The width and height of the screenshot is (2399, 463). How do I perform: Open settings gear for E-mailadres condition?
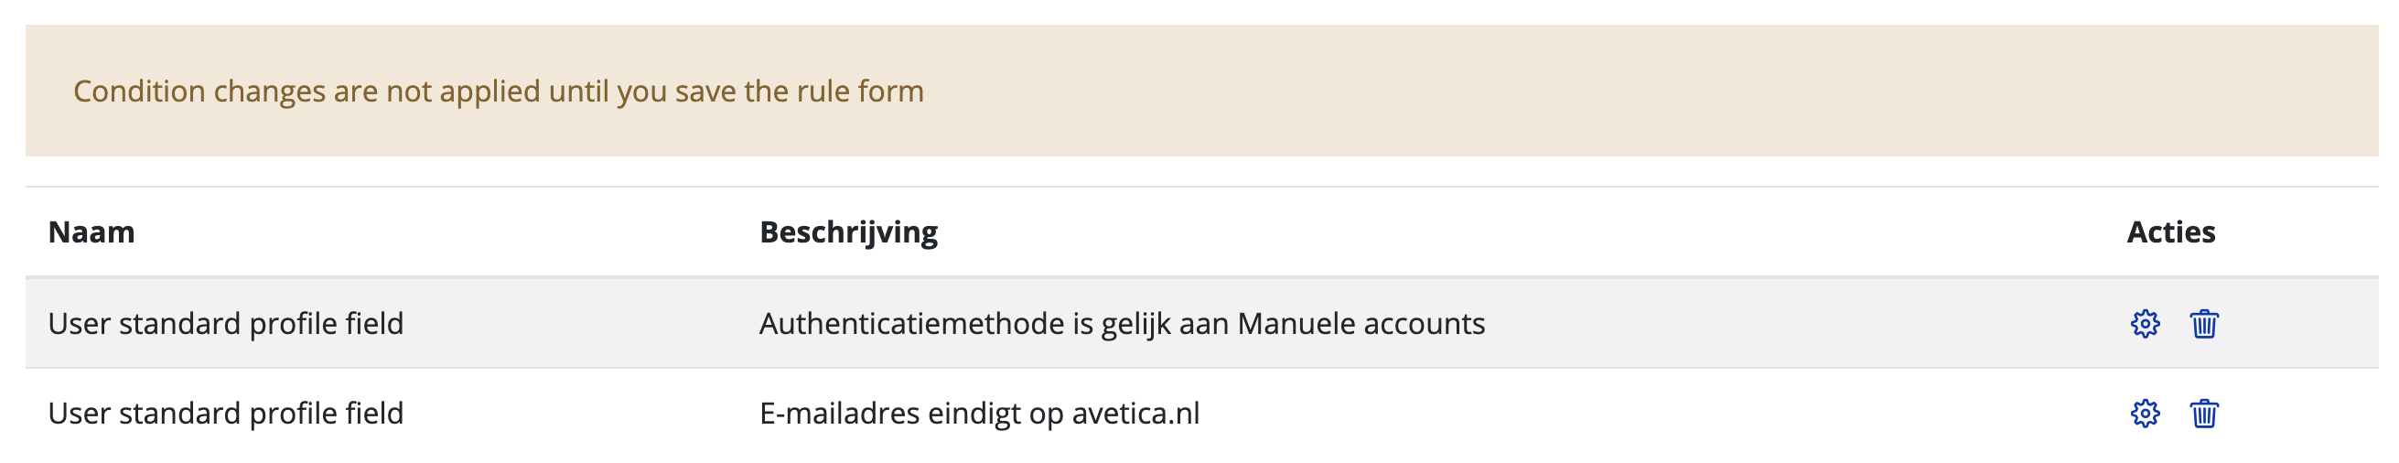[2145, 413]
